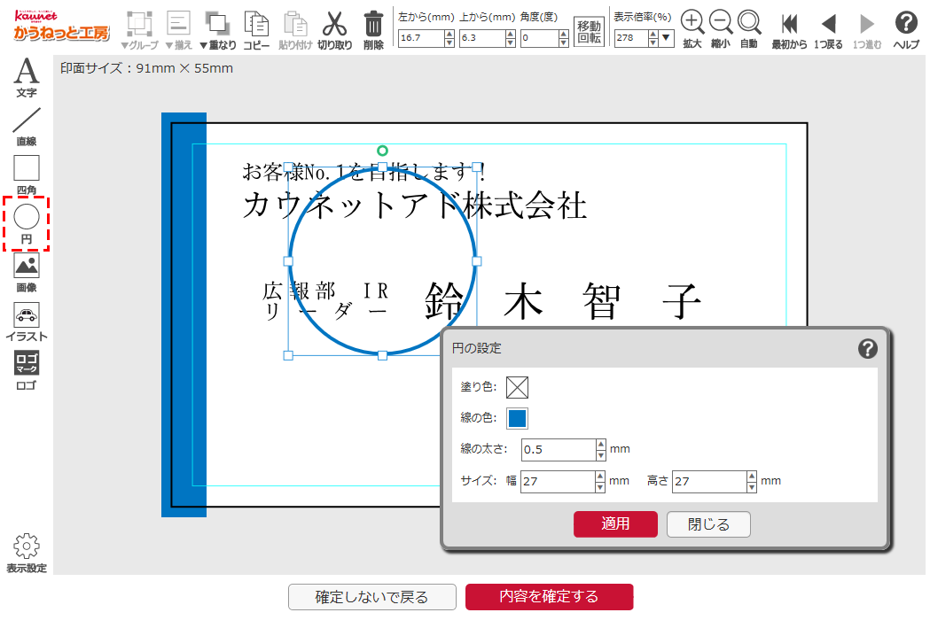
Task: Click the green rotation handle above circle
Action: point(383,151)
